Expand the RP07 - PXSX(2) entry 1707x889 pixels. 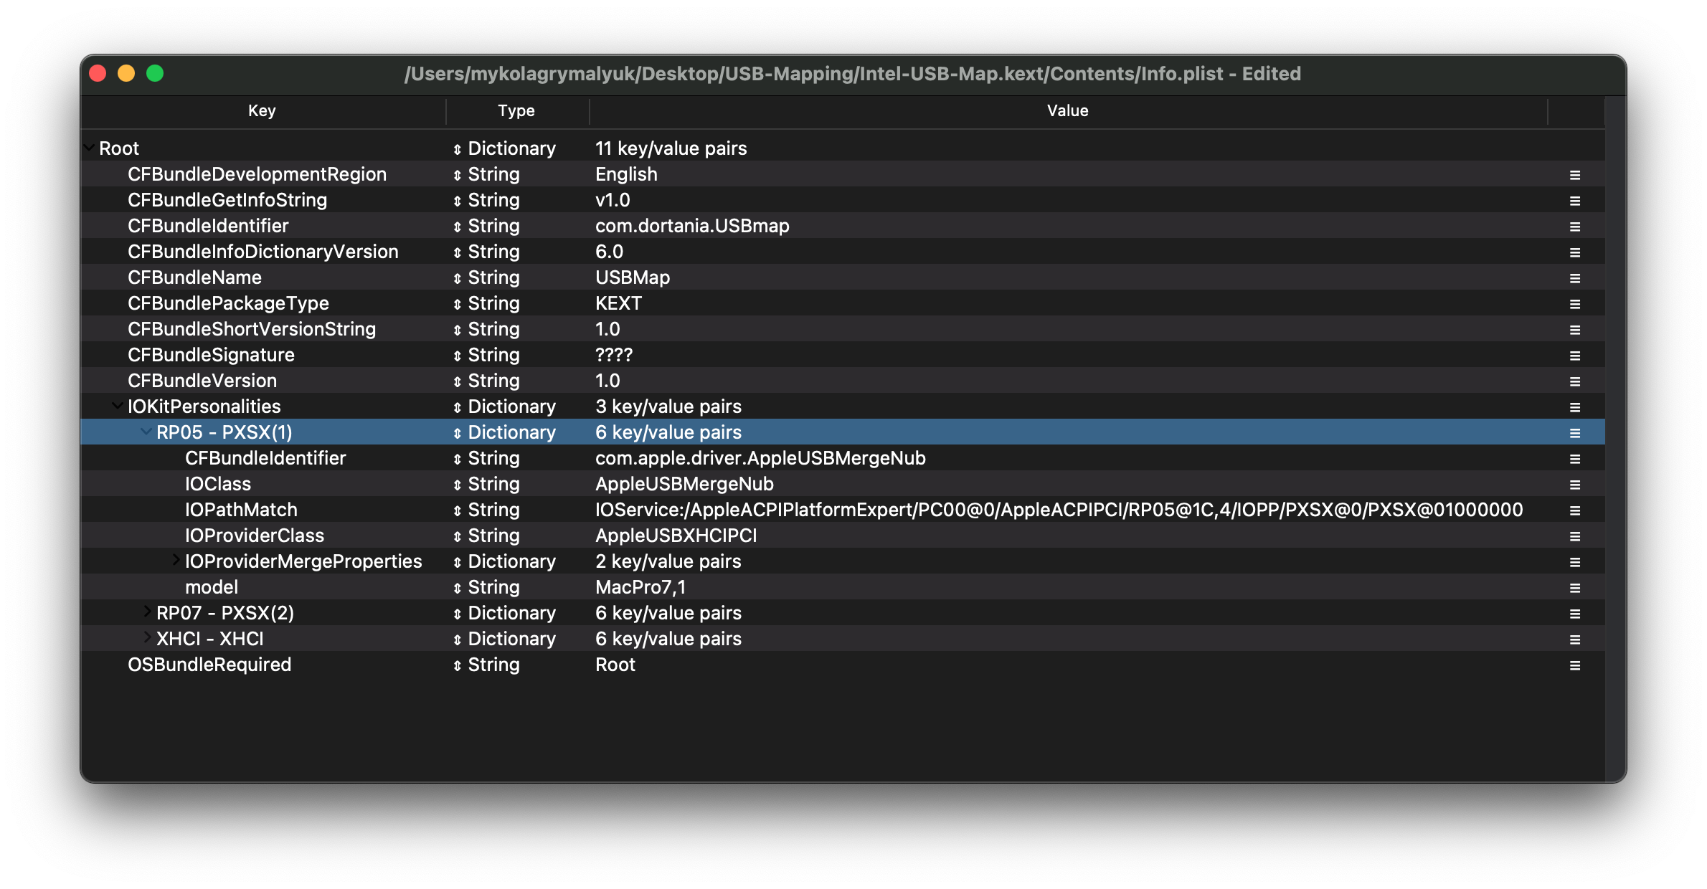tap(146, 612)
